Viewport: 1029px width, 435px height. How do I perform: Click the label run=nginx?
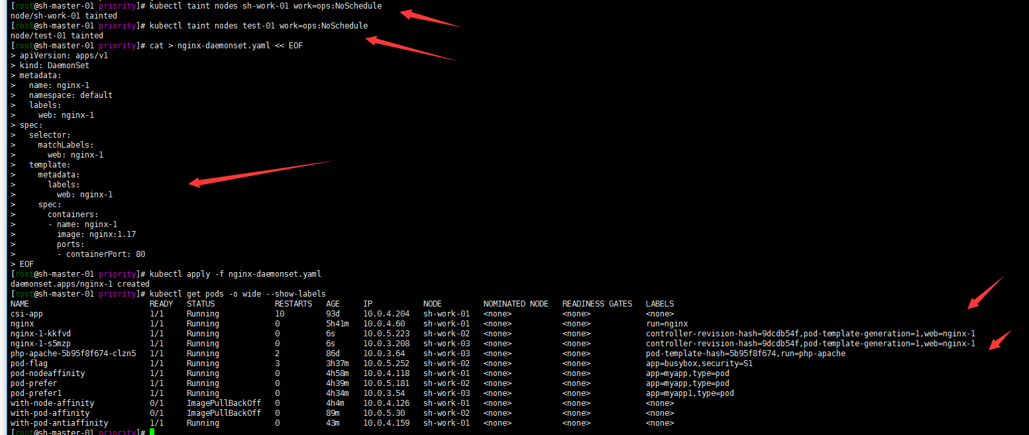click(x=667, y=324)
